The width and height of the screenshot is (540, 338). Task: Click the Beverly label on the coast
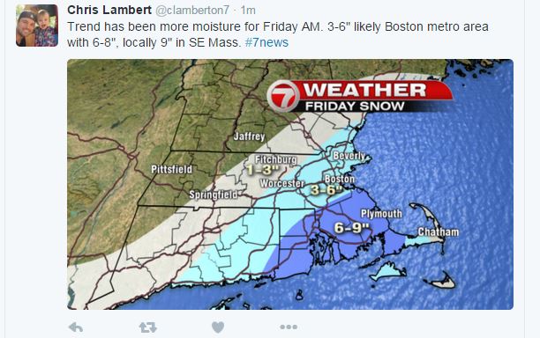click(x=349, y=156)
